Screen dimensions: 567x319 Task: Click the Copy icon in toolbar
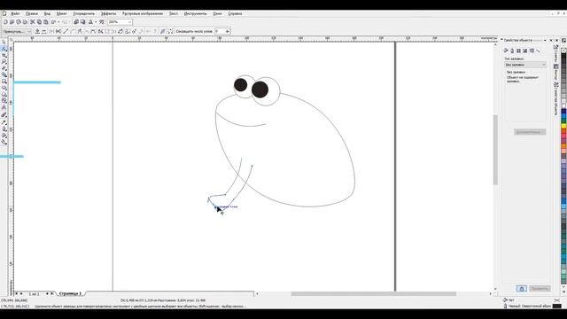39,22
